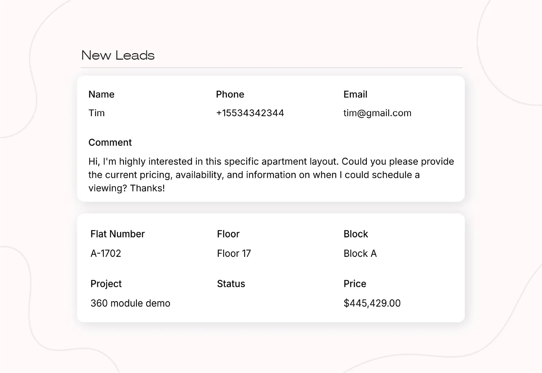Viewport: 542px width, 373px height.
Task: Click the 'Project' field label
Action: tap(106, 284)
